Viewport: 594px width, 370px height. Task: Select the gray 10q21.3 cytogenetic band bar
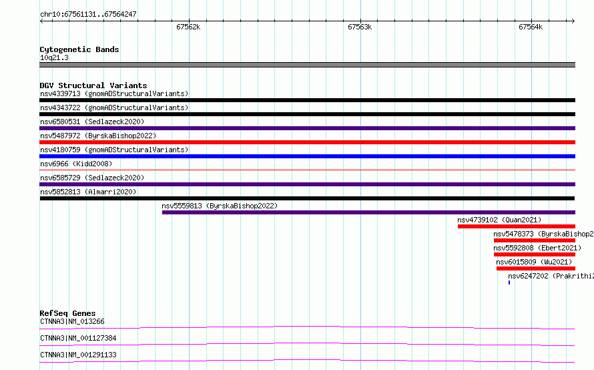(307, 65)
